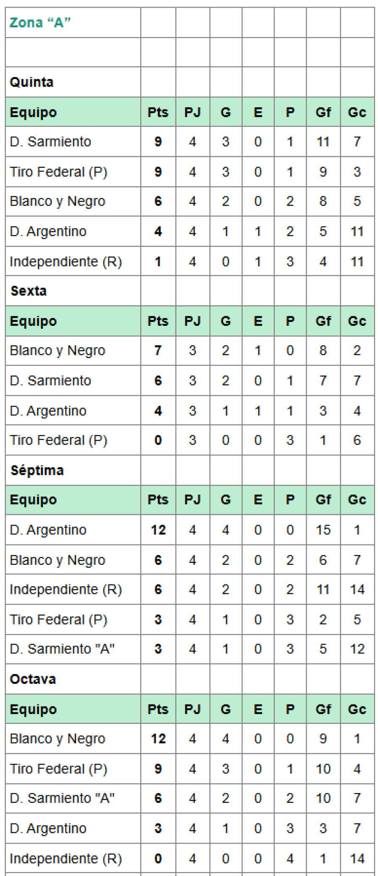The image size is (378, 876).
Task: Select Tiro Federal (P) in Quinta table
Action: (x=58, y=172)
